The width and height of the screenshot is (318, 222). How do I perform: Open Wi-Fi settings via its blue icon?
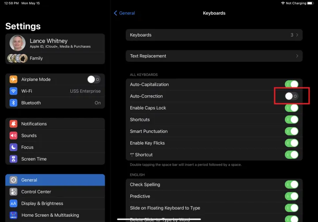(13, 91)
